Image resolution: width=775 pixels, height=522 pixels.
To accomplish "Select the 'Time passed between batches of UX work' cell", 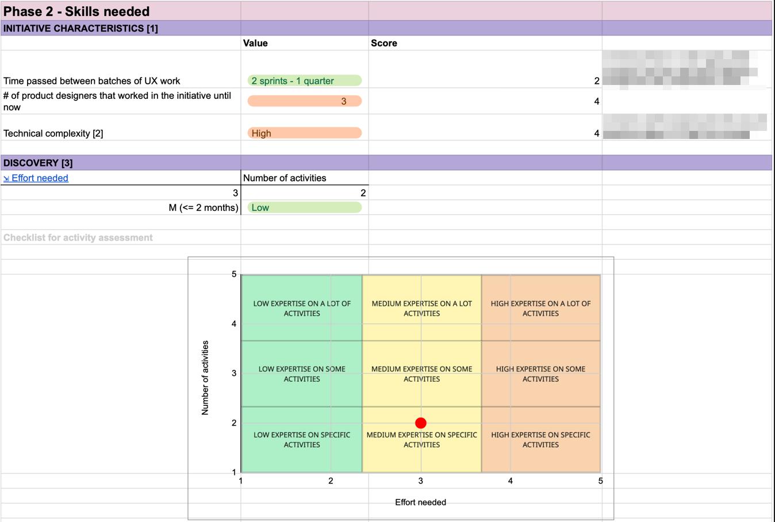I will coord(92,81).
